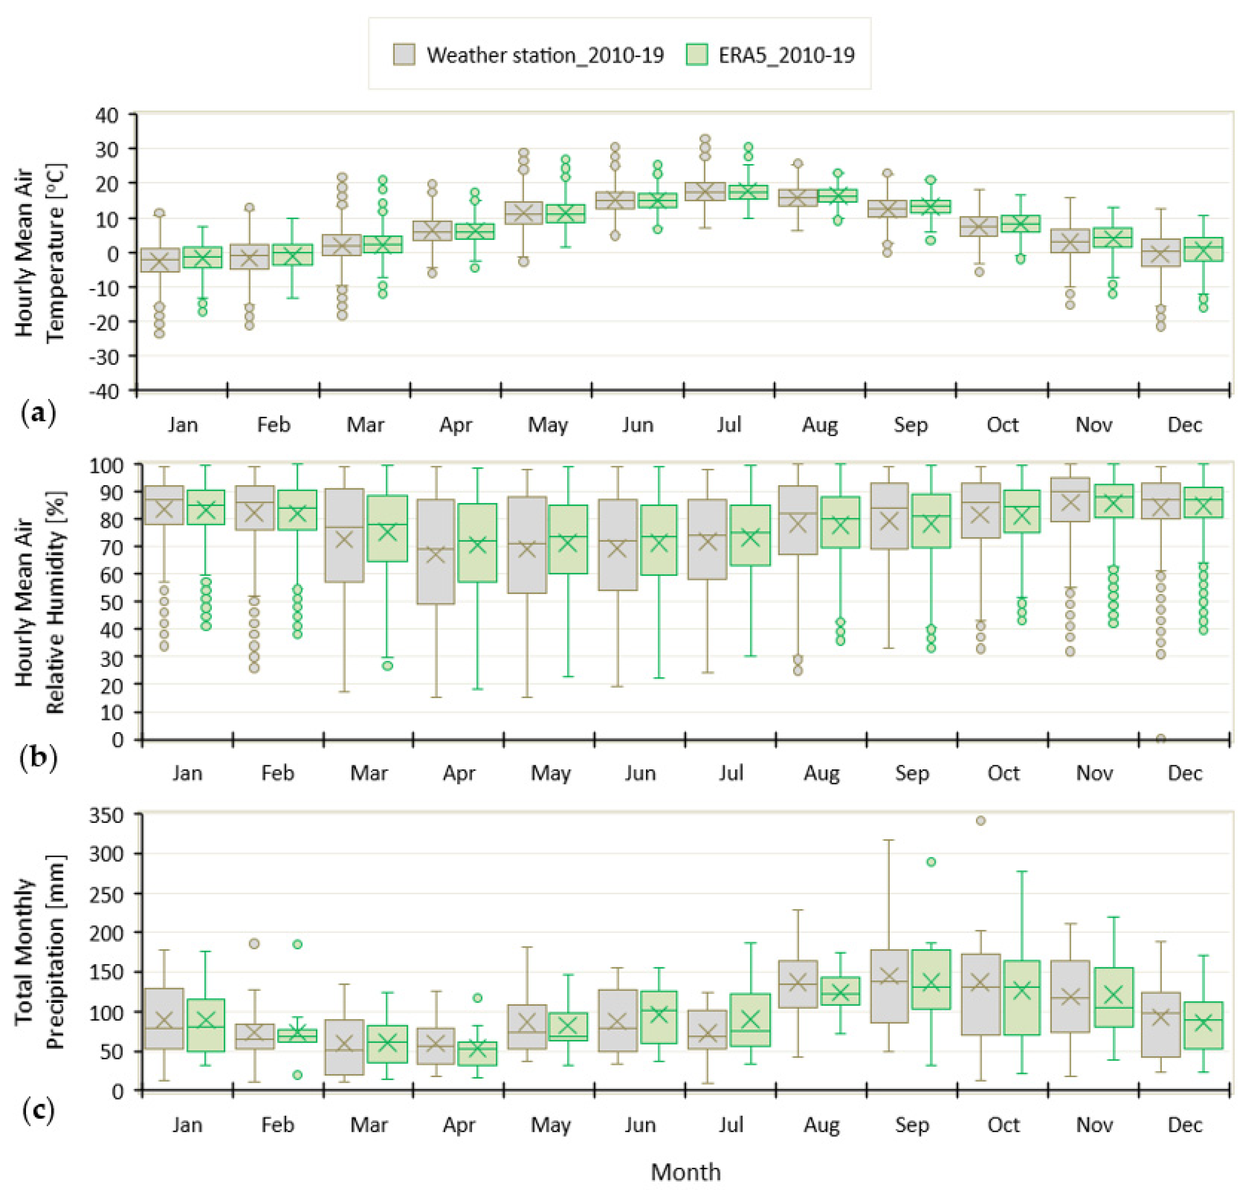
Task: Click the Total Monthly Precipitation axis title
Action: click(39, 952)
